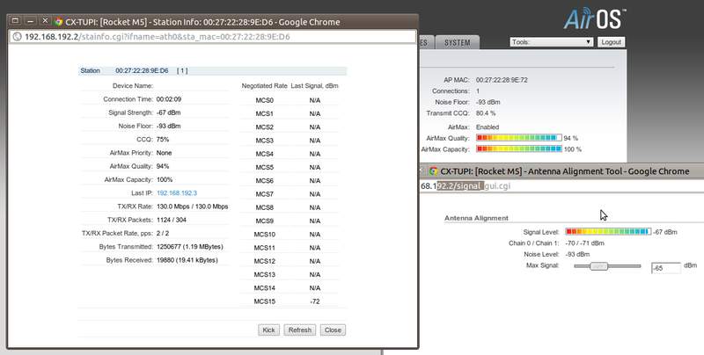Screen dimensions: 704x355
Task: Select the MCS15 row label
Action: pyautogui.click(x=265, y=301)
